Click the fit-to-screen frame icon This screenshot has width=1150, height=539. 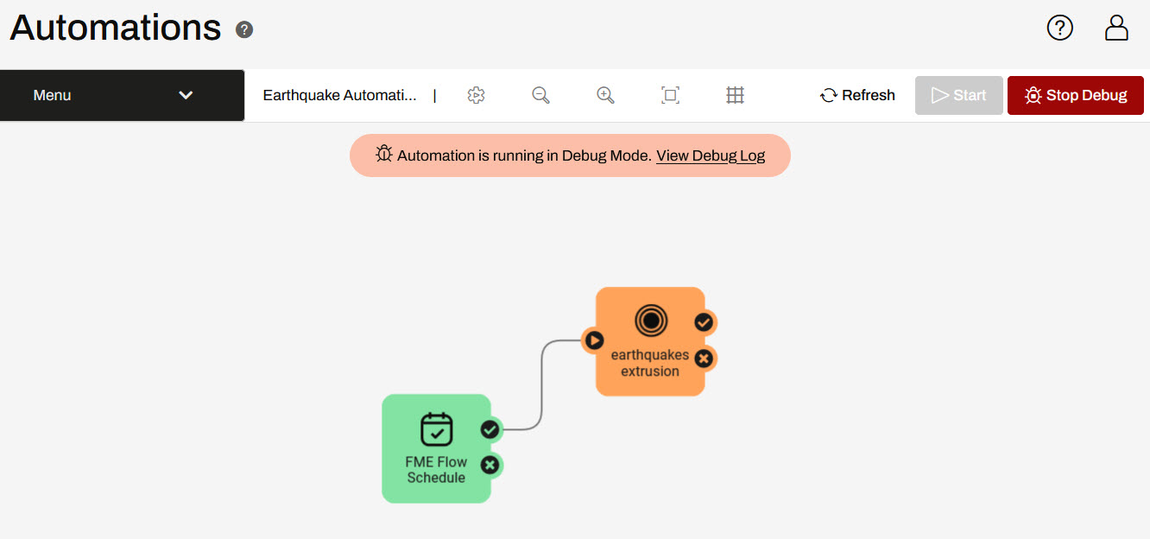pos(670,95)
